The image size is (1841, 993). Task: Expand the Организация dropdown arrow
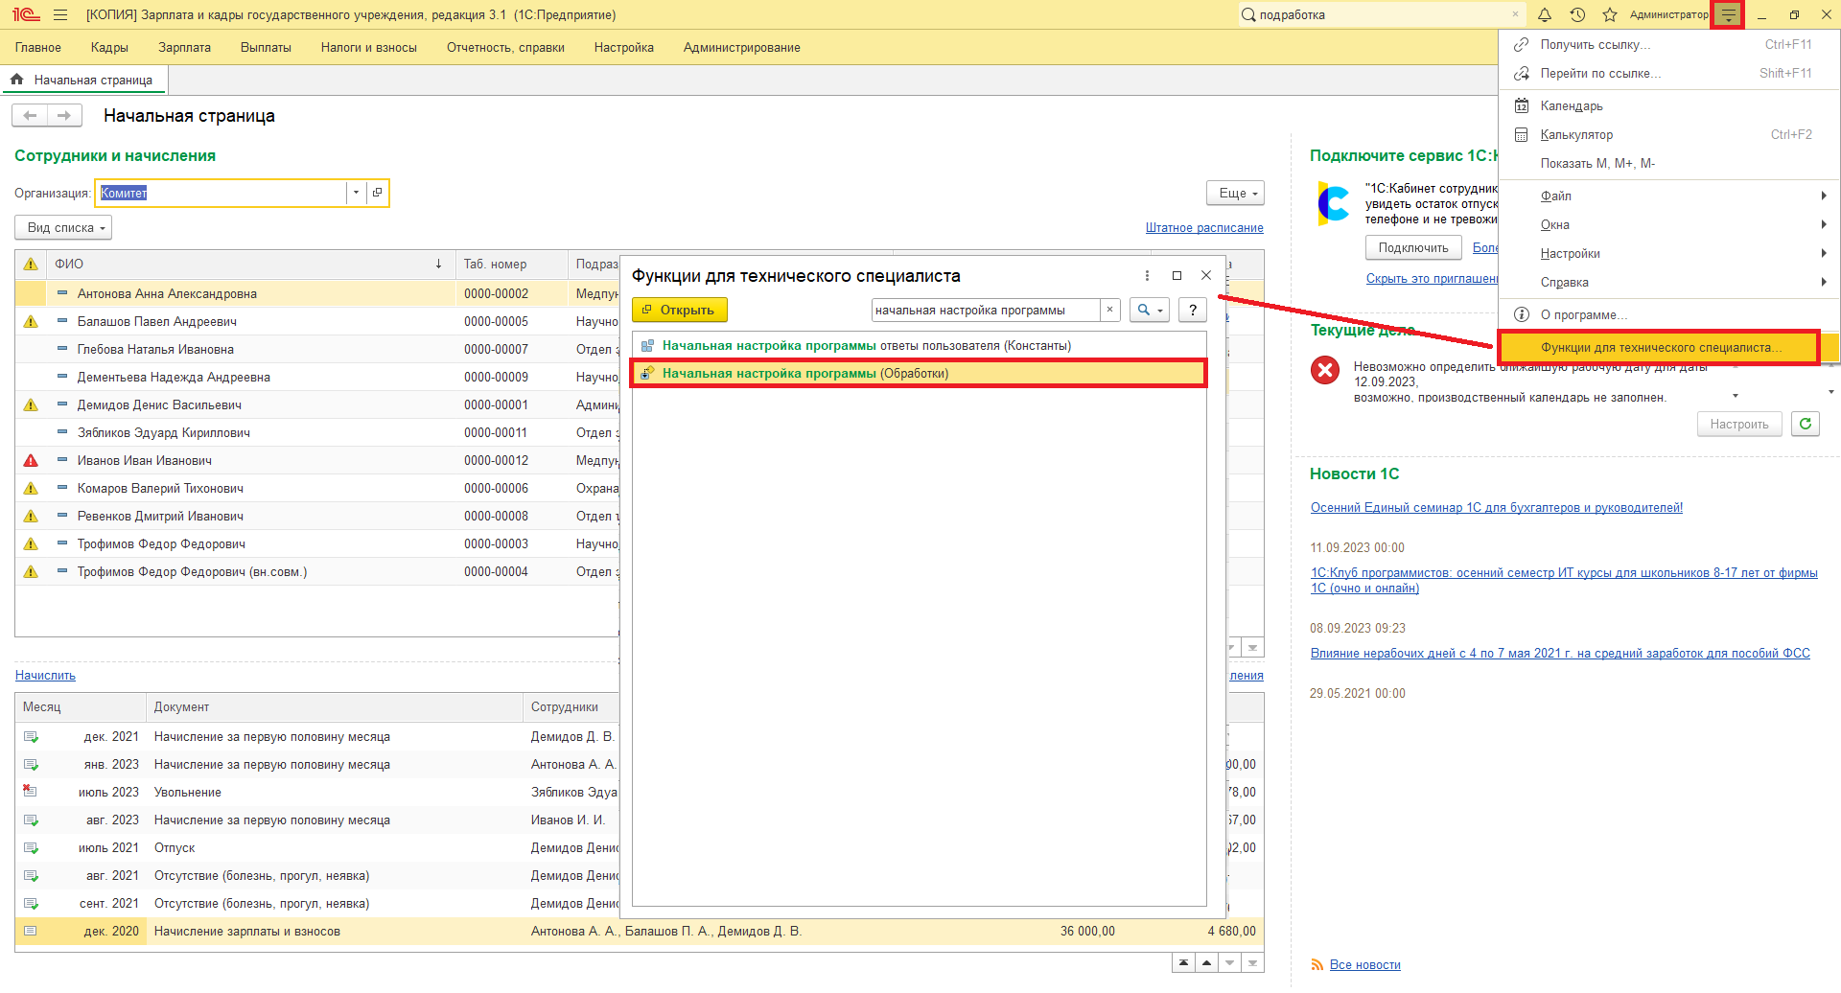pos(356,193)
